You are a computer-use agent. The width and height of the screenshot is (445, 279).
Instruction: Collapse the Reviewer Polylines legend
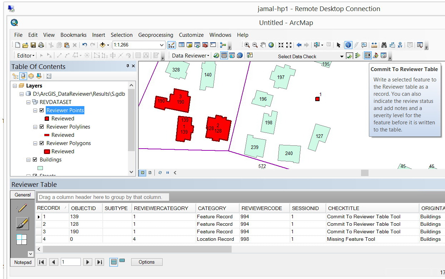[35, 127]
